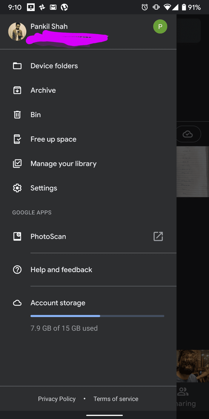The width and height of the screenshot is (209, 419).
Task: Tap the 9:10 clock in status bar
Action: point(15,7)
